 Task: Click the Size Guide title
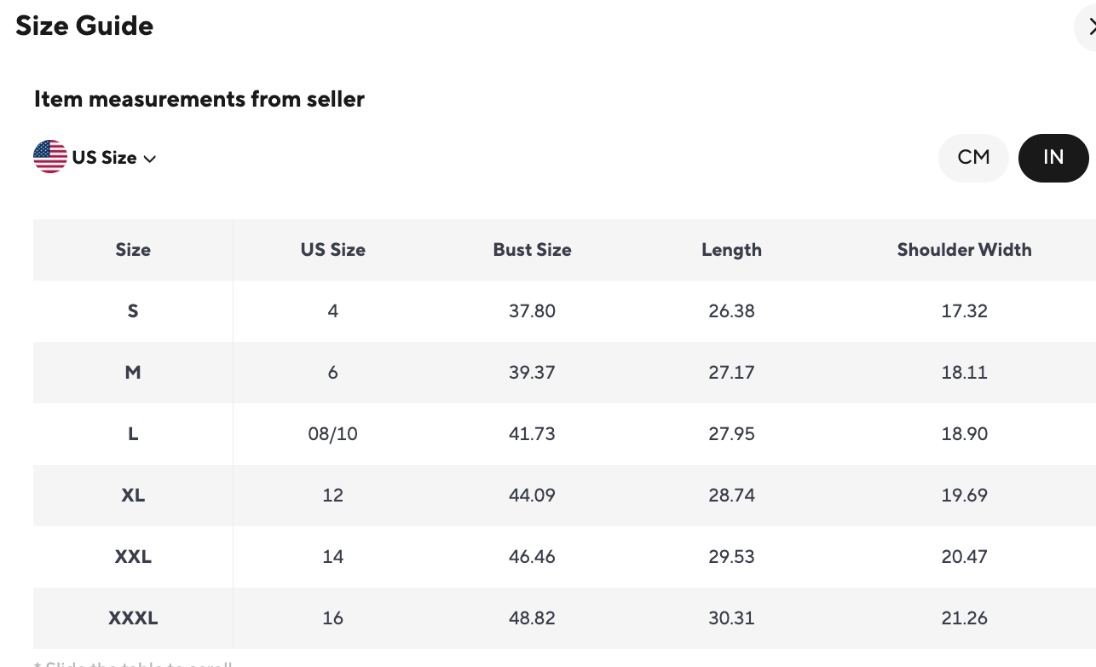84,26
